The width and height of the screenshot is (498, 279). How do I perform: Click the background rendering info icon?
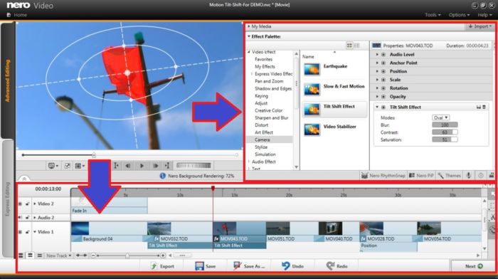tap(163, 176)
